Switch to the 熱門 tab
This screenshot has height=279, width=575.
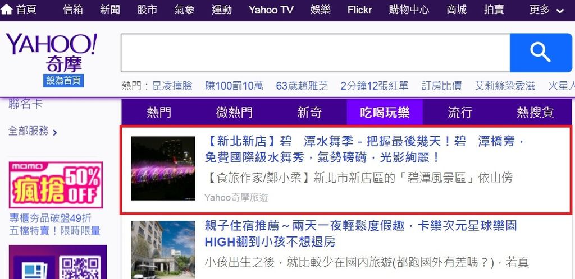point(159,112)
